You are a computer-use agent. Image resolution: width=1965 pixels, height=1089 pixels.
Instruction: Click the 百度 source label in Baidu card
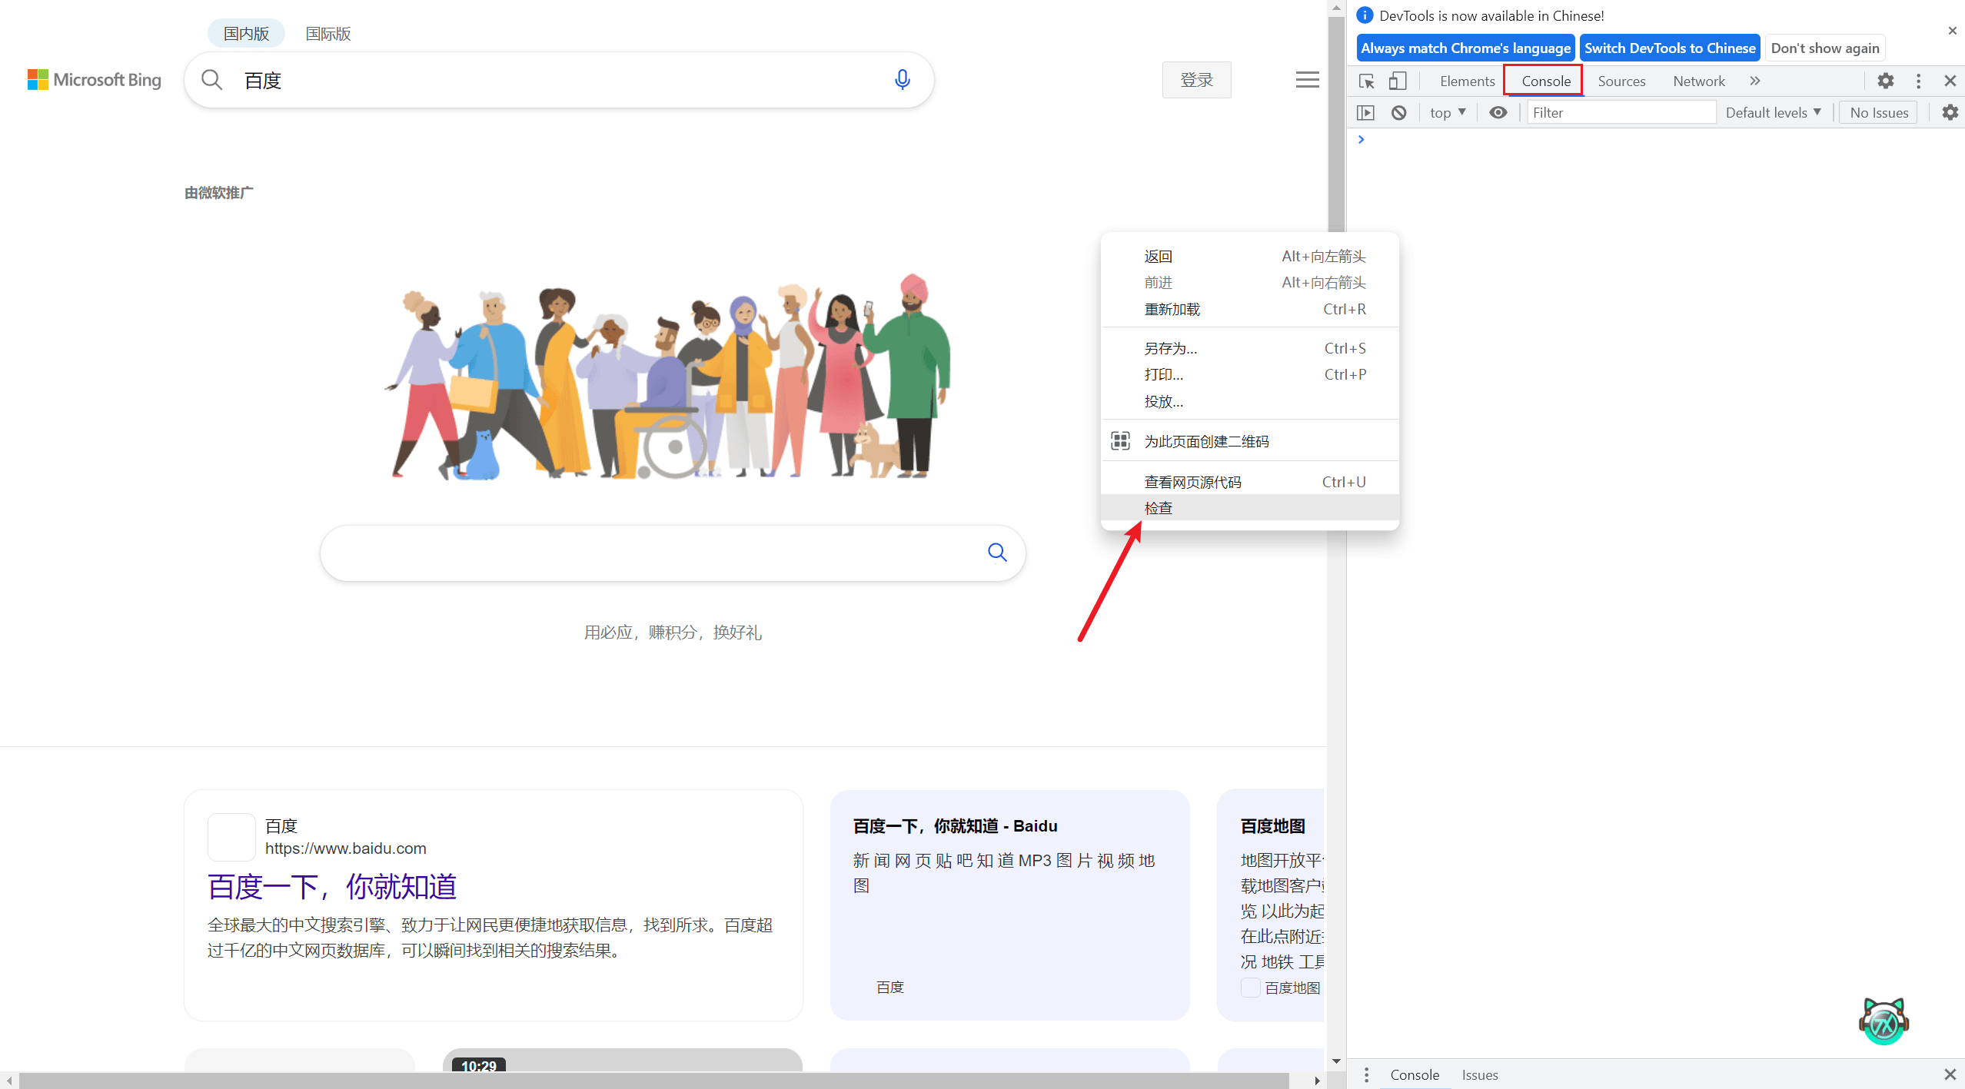[890, 987]
